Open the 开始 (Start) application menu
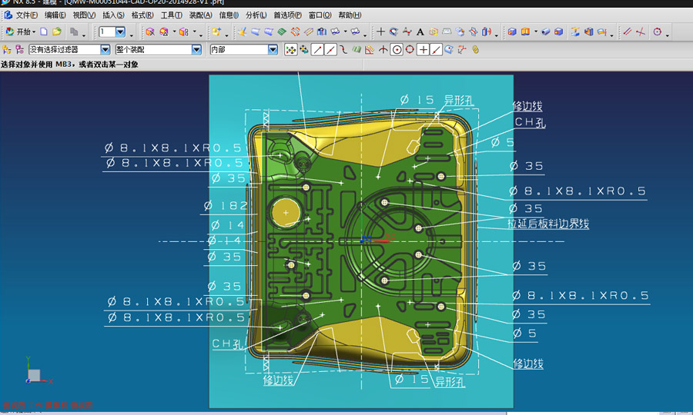The image size is (693, 415). (x=20, y=32)
